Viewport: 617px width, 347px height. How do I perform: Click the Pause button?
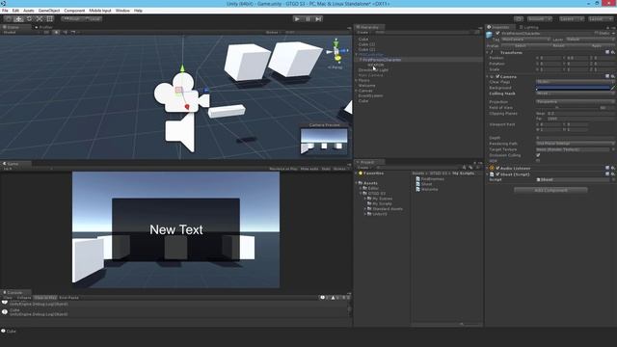coord(308,19)
